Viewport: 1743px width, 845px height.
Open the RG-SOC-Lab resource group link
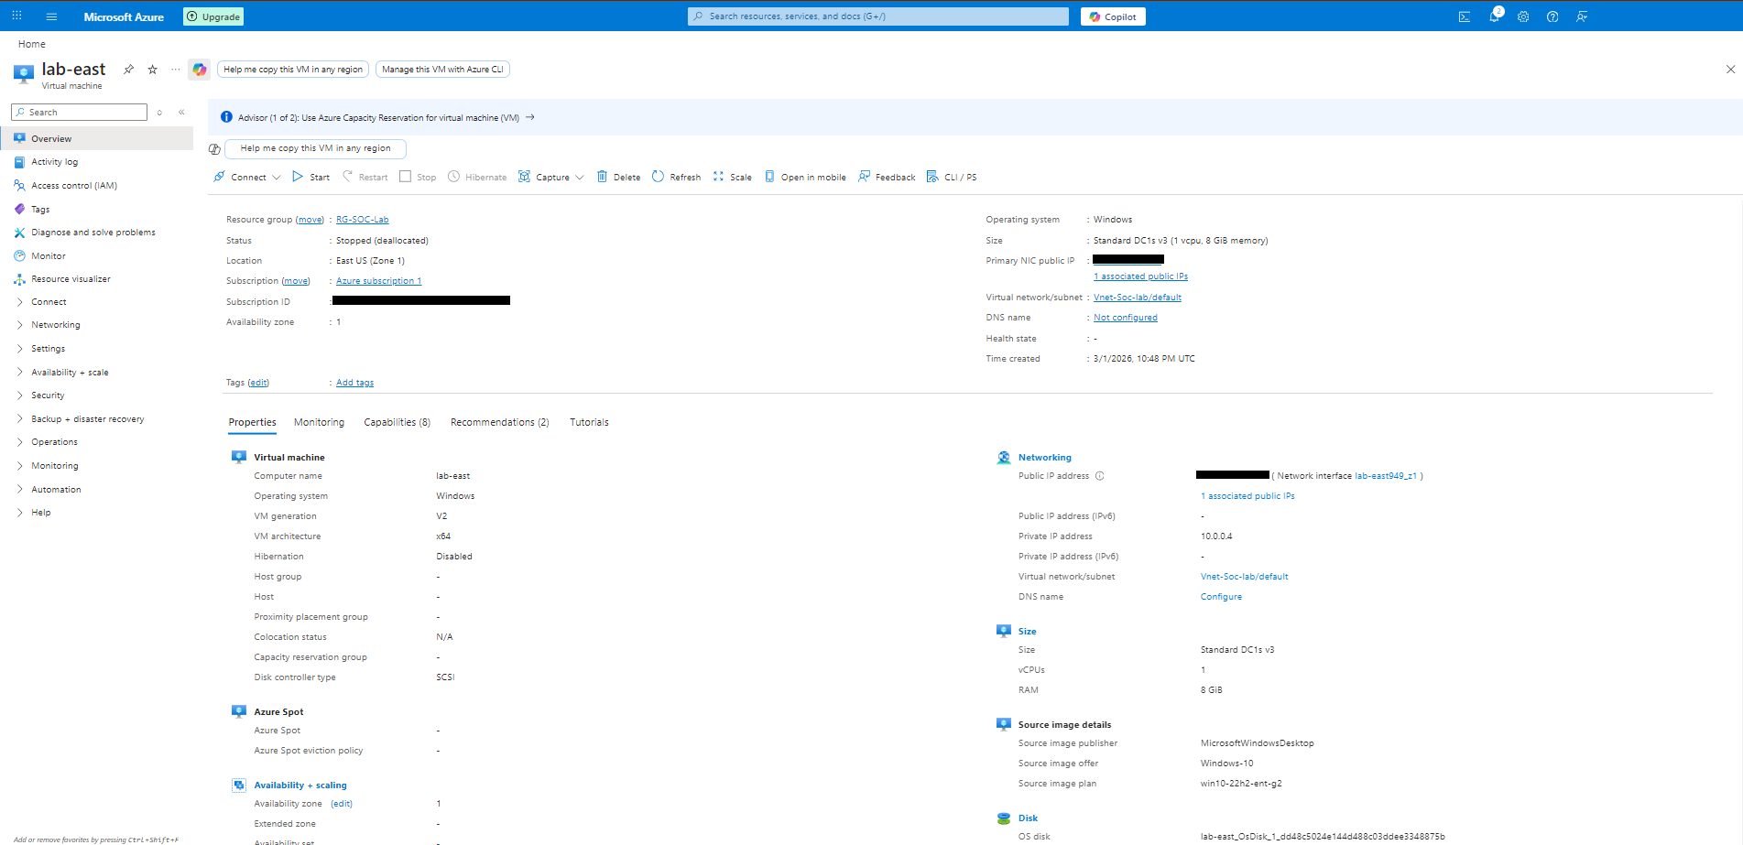(x=362, y=220)
